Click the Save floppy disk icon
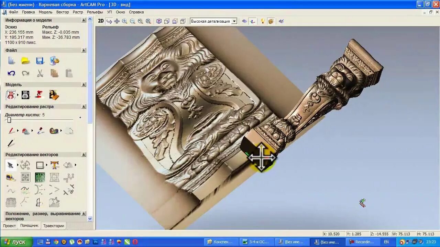Screen dimensions: 440x247 [x=40, y=61]
